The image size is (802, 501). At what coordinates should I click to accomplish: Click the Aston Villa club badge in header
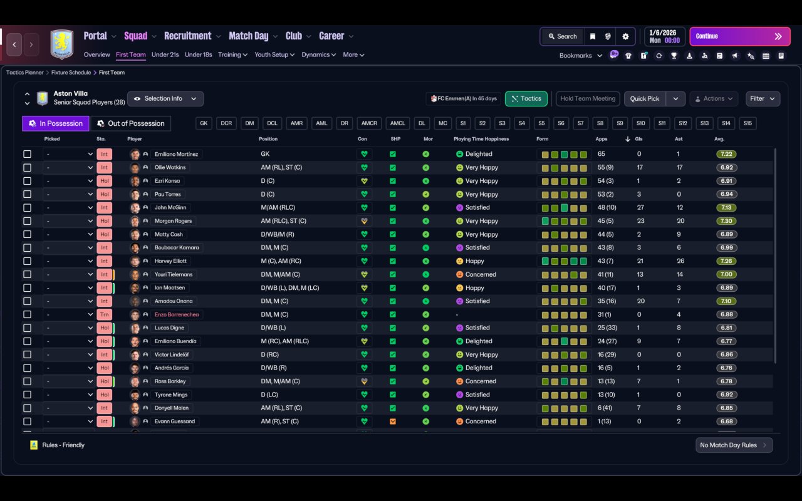click(x=61, y=44)
